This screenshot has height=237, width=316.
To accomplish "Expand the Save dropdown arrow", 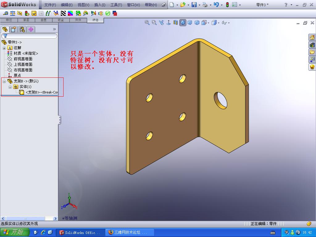I will 199,5.
